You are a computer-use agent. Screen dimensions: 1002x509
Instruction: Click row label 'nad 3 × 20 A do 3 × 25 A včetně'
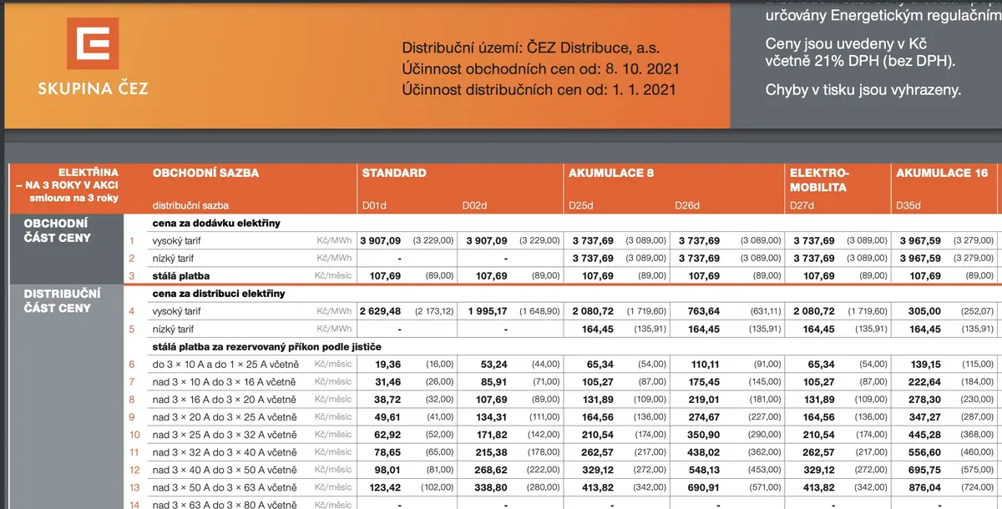tap(225, 417)
